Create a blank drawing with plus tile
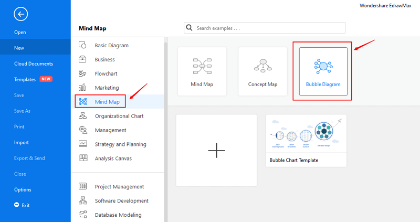The width and height of the screenshot is (420, 222). (216, 150)
